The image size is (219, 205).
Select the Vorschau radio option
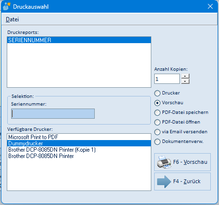[157, 103]
